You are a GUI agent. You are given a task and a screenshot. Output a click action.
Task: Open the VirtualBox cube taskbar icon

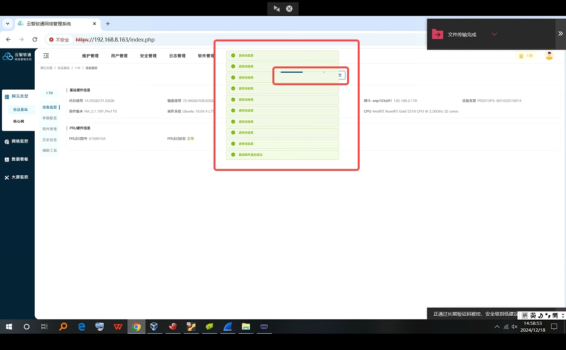[154, 326]
